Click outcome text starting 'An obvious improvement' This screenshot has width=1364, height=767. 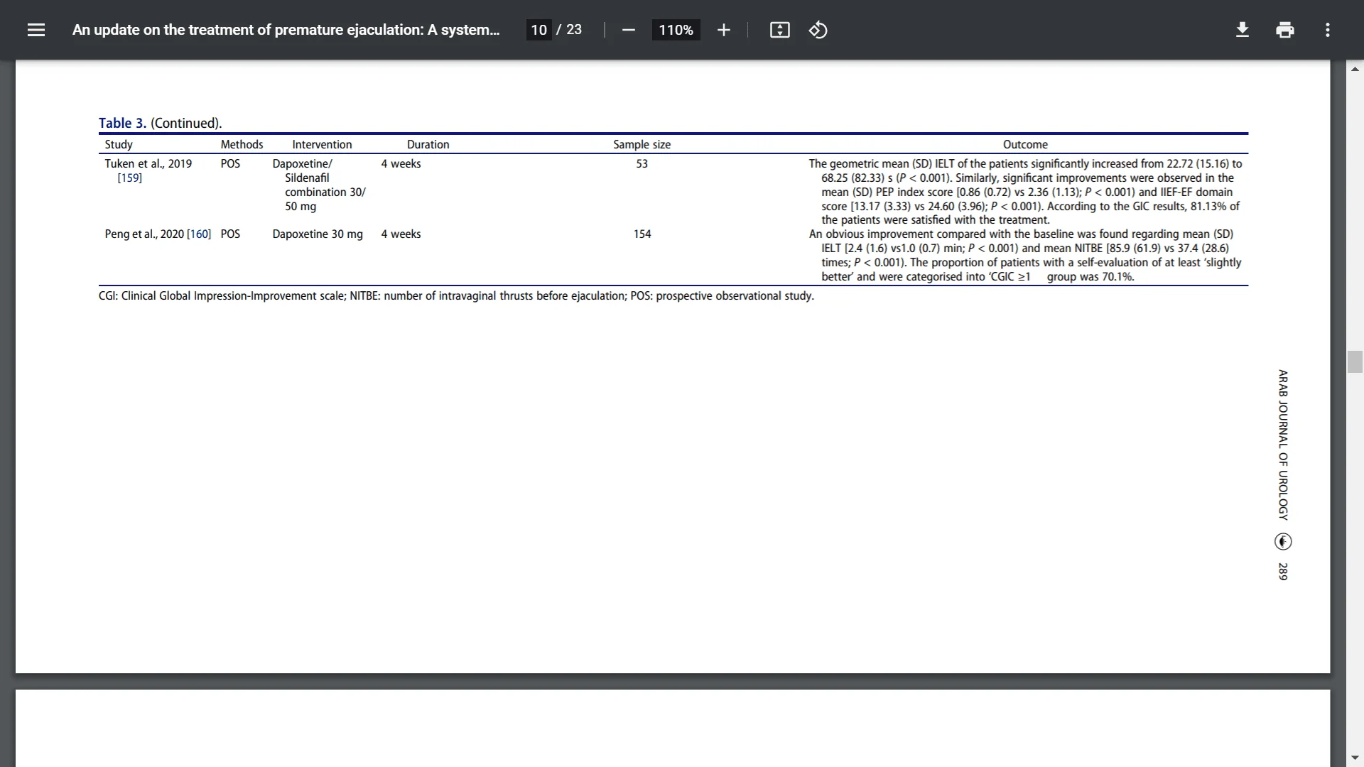click(x=1025, y=255)
